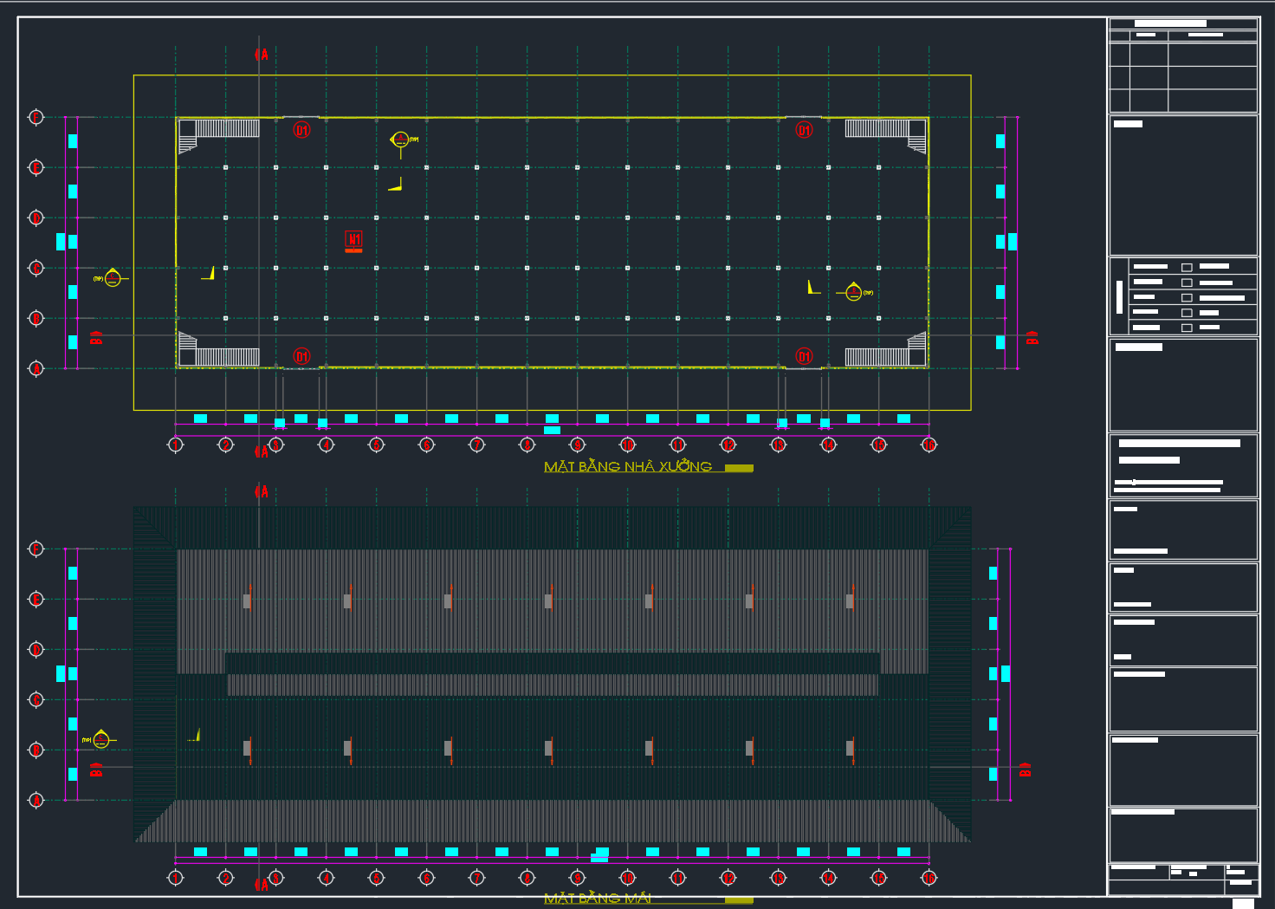This screenshot has width=1275, height=909.
Task: Click grid bubble 16 beneath the roof plan
Action: [x=929, y=878]
